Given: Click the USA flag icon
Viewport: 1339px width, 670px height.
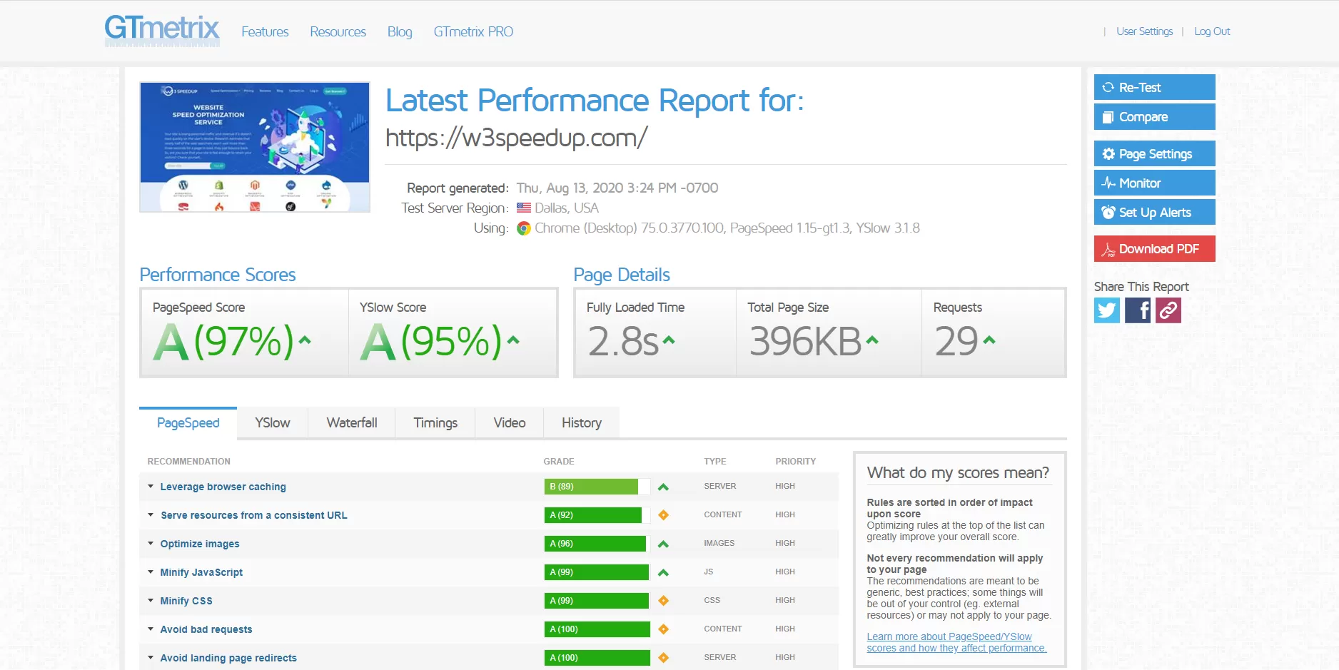Looking at the screenshot, I should 524,208.
